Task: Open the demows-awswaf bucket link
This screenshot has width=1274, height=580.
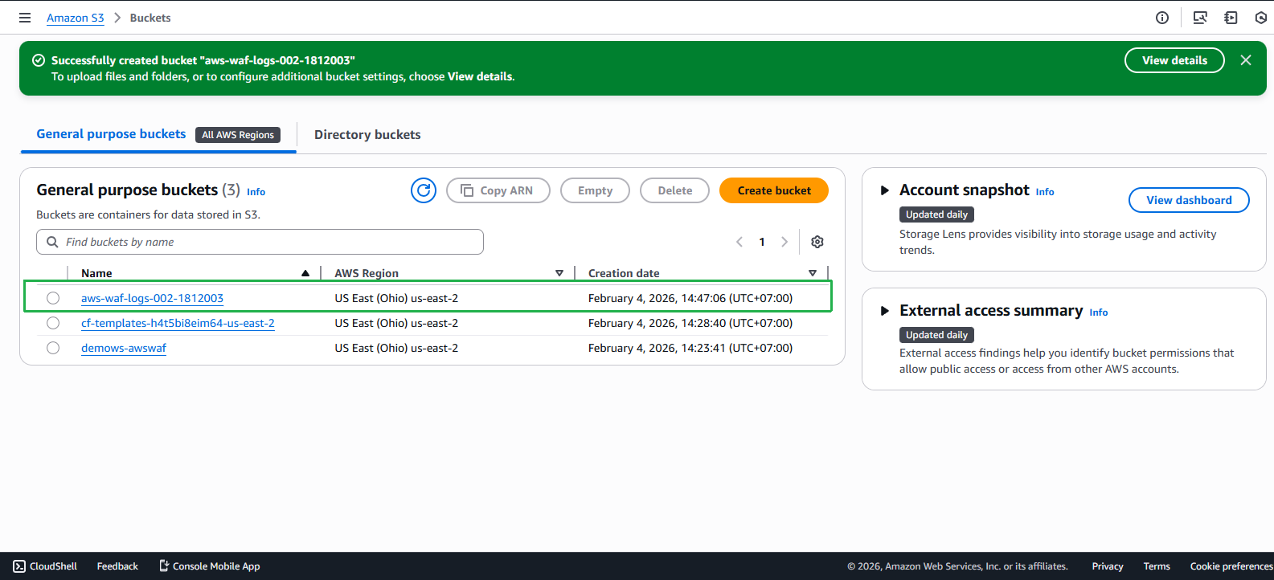Action: [x=124, y=348]
